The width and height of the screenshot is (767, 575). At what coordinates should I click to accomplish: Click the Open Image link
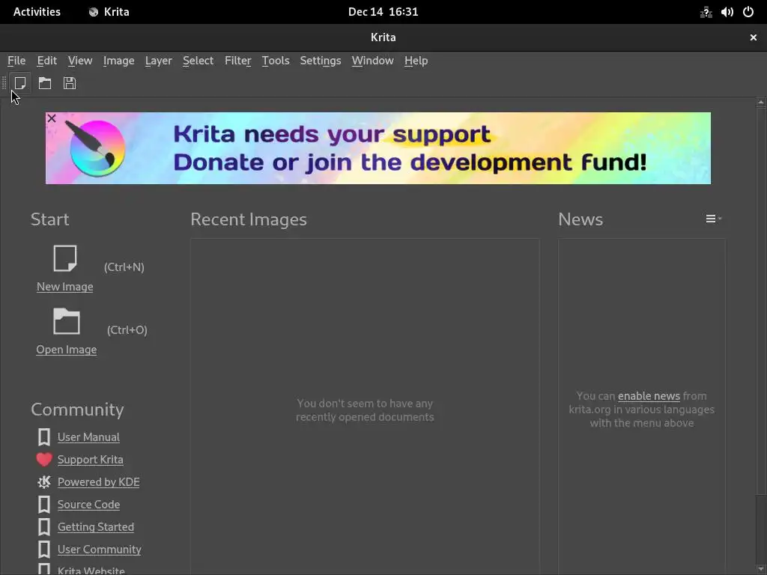click(67, 350)
